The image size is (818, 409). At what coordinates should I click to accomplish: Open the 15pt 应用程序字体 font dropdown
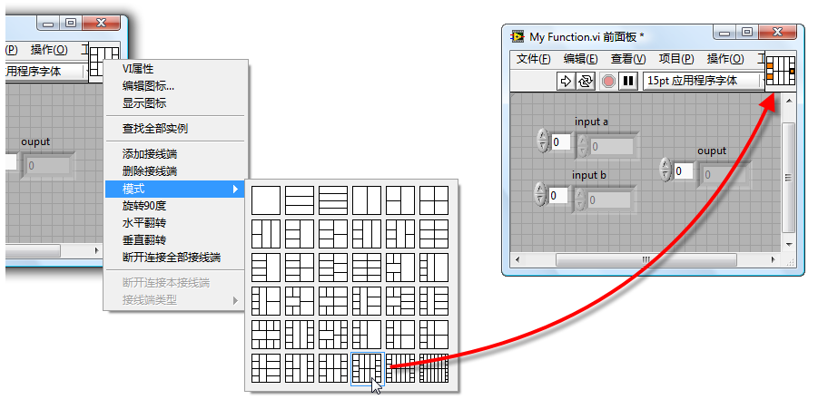point(702,81)
